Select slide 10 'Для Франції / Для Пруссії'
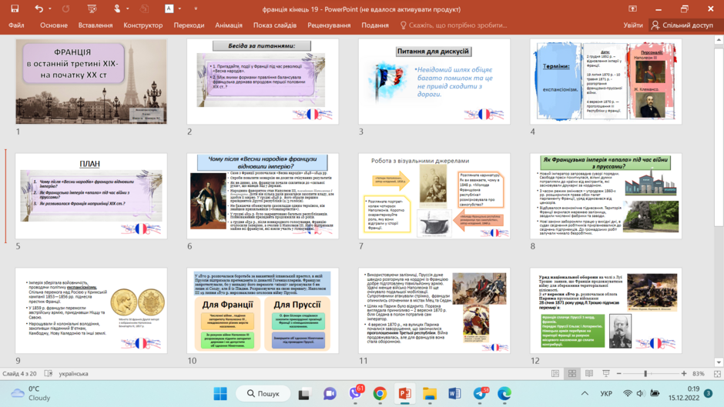Screen dimensions: 724x407 pyautogui.click(x=263, y=311)
